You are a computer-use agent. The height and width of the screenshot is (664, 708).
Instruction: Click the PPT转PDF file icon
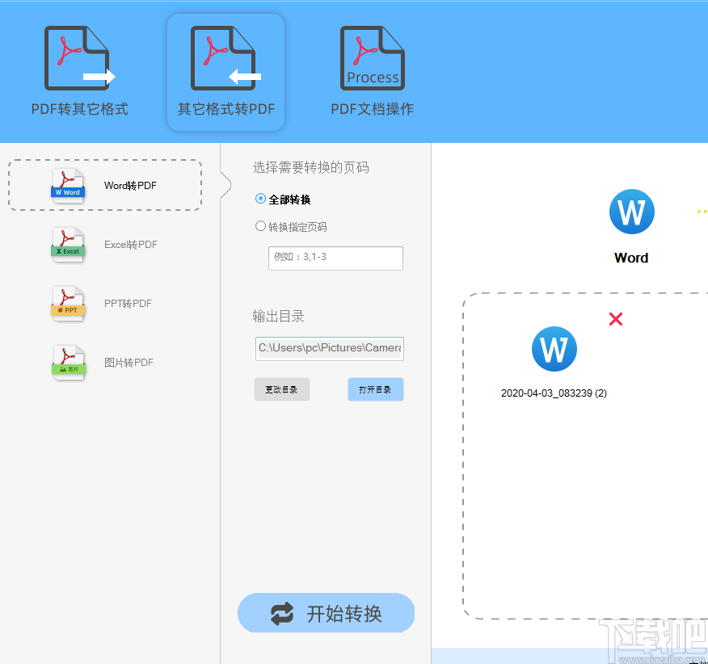(x=68, y=304)
